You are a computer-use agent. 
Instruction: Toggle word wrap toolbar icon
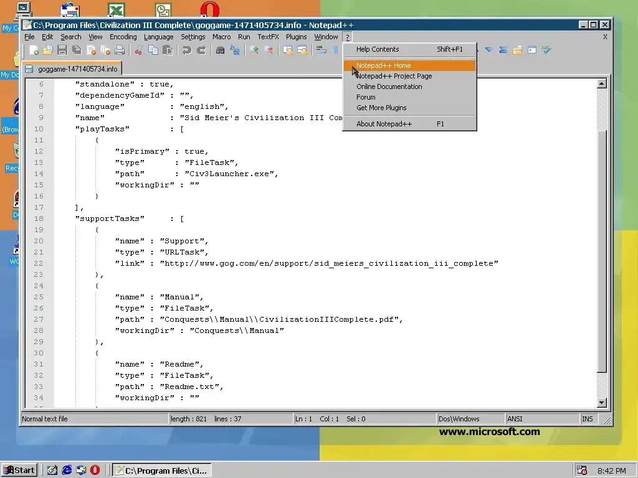click(x=321, y=50)
